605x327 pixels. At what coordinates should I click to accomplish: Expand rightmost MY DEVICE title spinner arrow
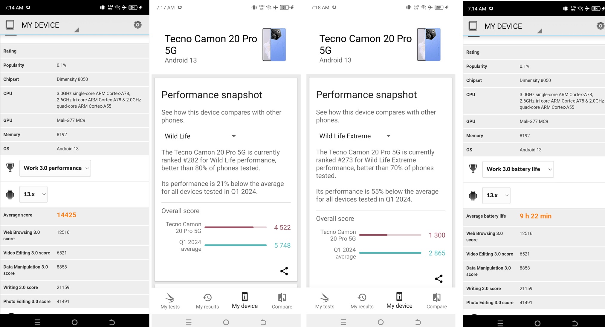pos(539,31)
